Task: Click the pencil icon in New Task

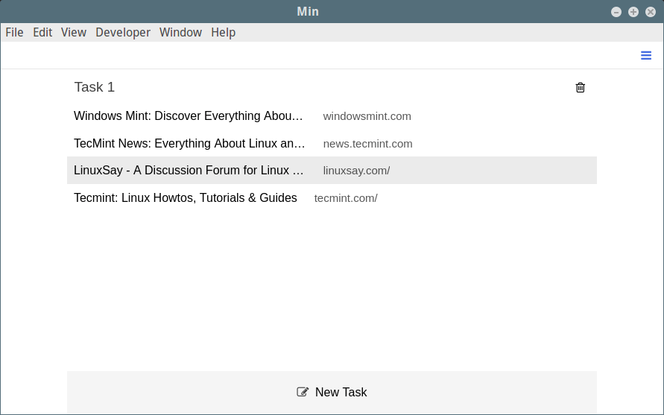Action: (303, 392)
